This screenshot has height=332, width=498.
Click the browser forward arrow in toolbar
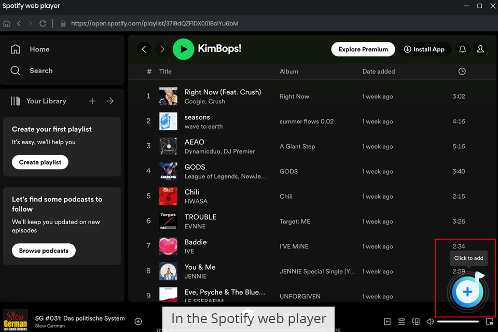tap(31, 23)
